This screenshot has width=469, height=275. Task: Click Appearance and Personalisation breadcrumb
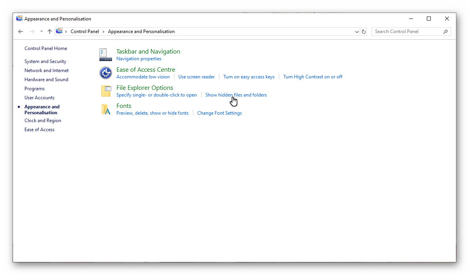coord(141,32)
